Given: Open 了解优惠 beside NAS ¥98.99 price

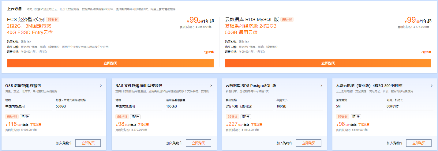Looking at the screenshot, I should point(143,125).
